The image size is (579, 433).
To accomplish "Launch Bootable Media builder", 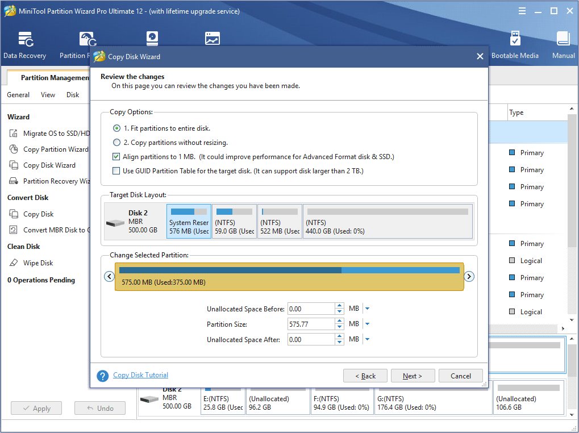I will click(515, 45).
